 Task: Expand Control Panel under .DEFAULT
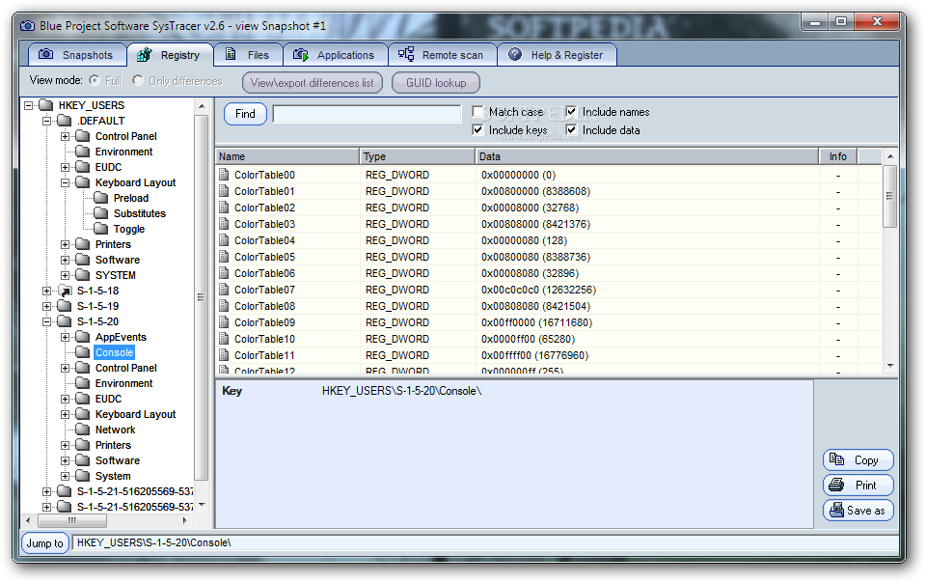tap(65, 136)
